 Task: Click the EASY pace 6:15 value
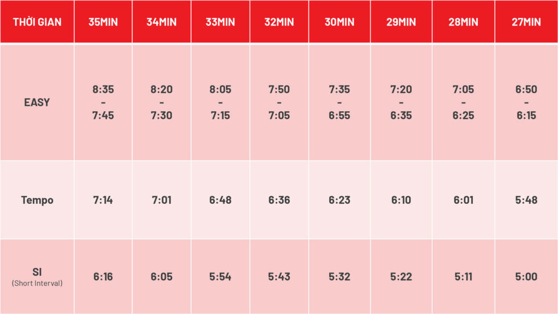(x=526, y=116)
